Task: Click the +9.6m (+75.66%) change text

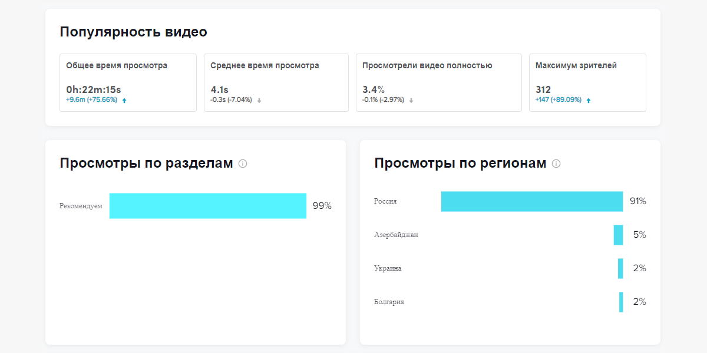Action: coord(91,100)
